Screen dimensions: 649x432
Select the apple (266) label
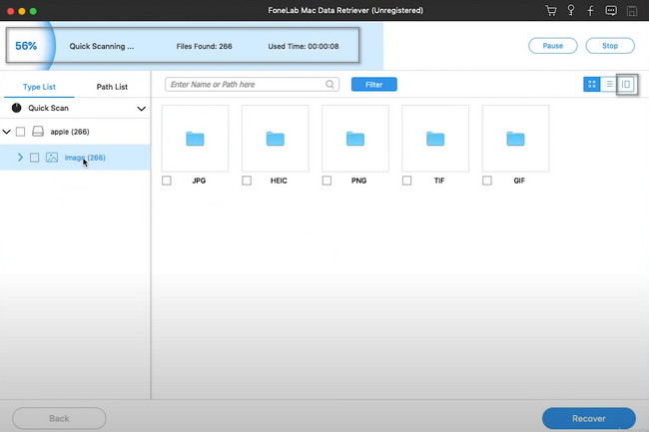pyautogui.click(x=70, y=132)
